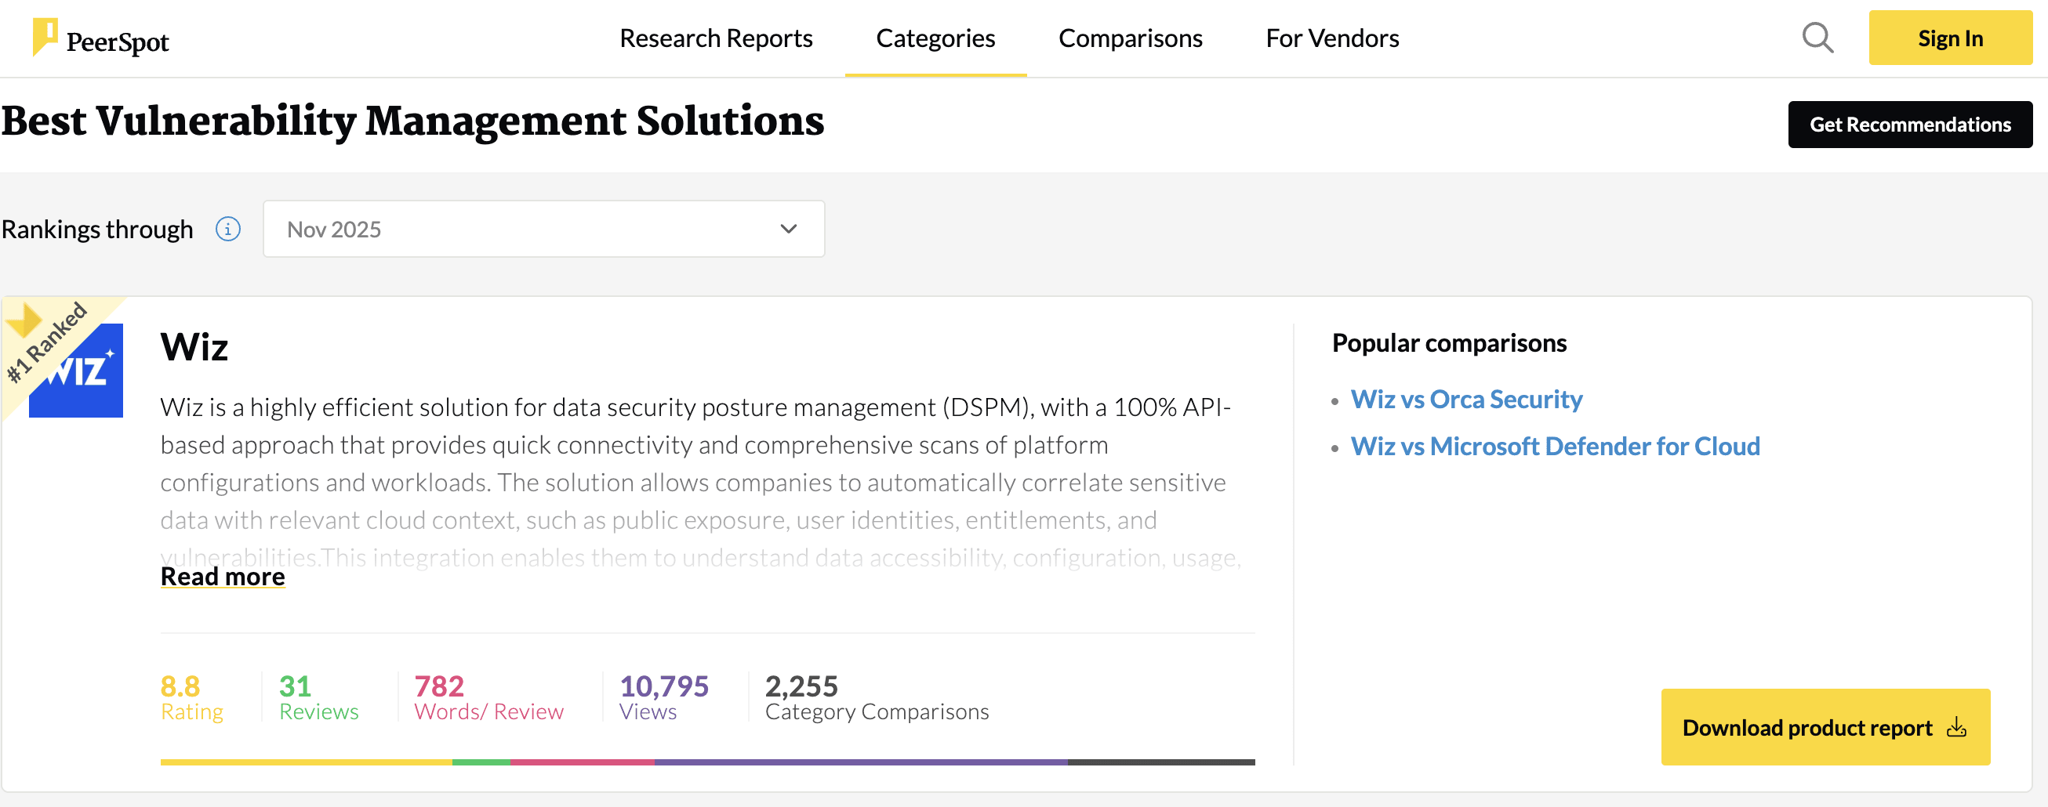Viewport: 2048px width, 807px height.
Task: Open the Nov 2025 rankings date dropdown
Action: coord(544,229)
